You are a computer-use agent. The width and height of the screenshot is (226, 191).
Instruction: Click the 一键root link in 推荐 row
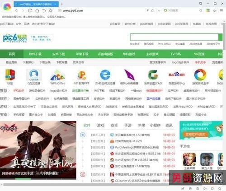[x=136, y=91]
